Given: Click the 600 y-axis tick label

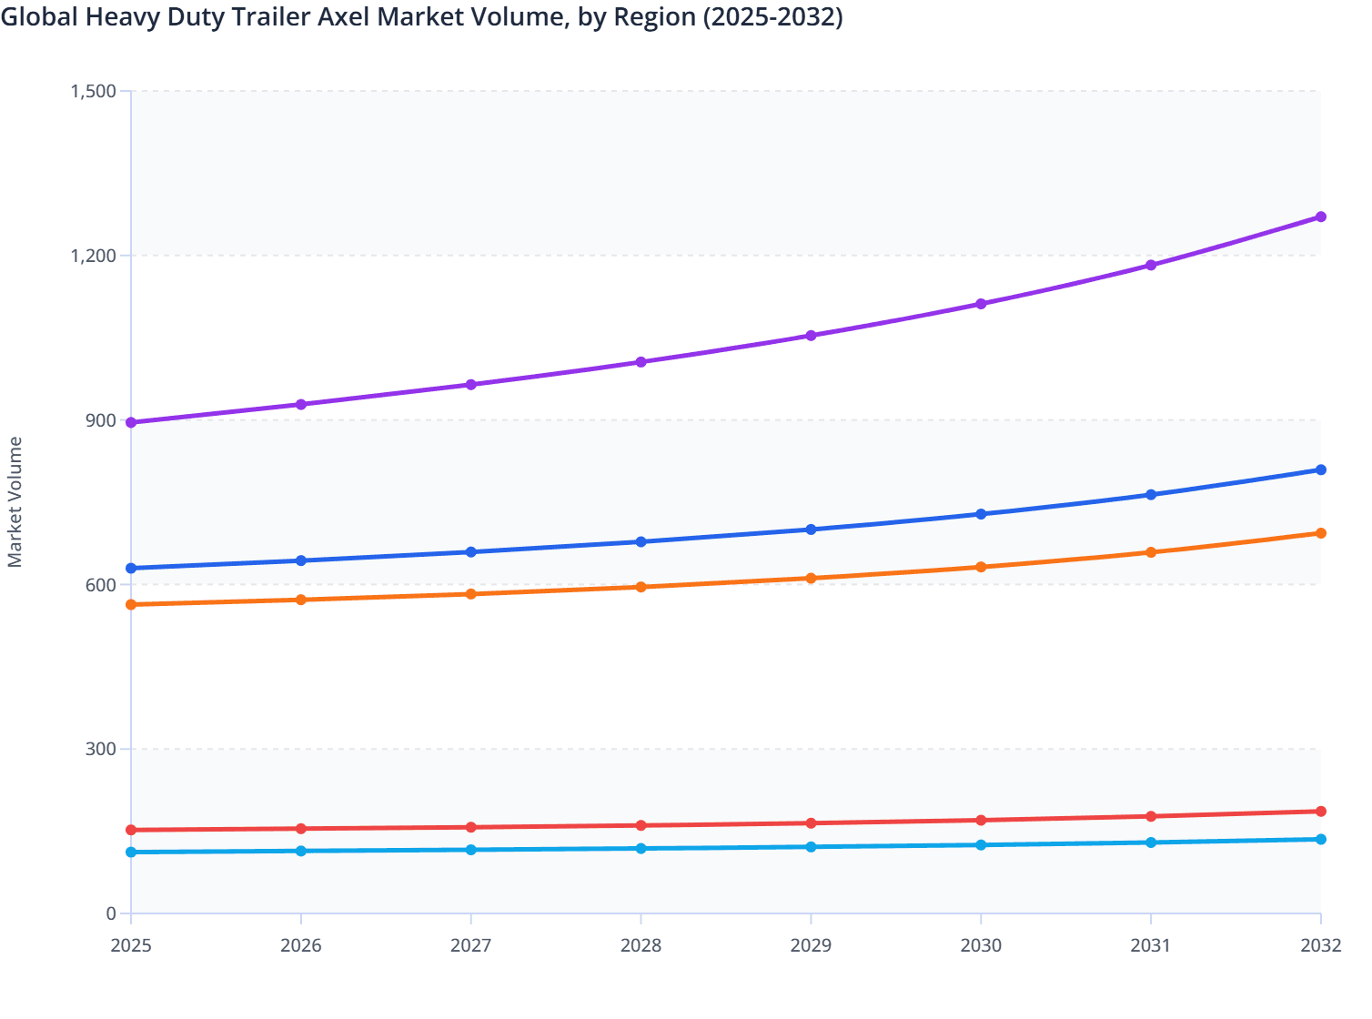Looking at the screenshot, I should [100, 585].
